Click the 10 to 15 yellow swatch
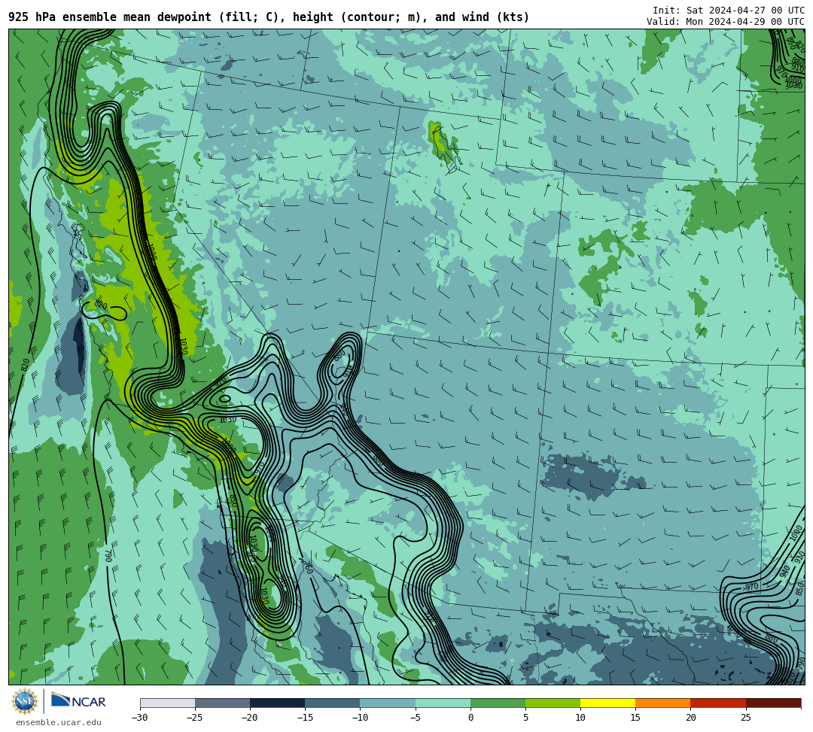Screen dimensions: 813x732 (607, 703)
